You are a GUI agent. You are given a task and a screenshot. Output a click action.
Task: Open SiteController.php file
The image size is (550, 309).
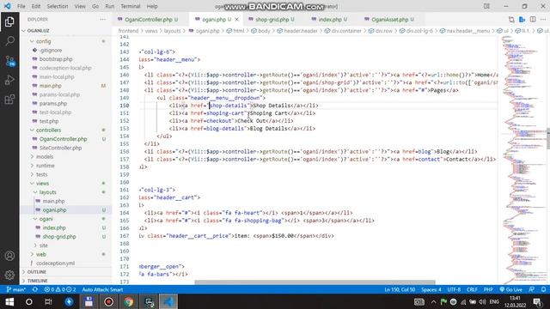(60, 148)
